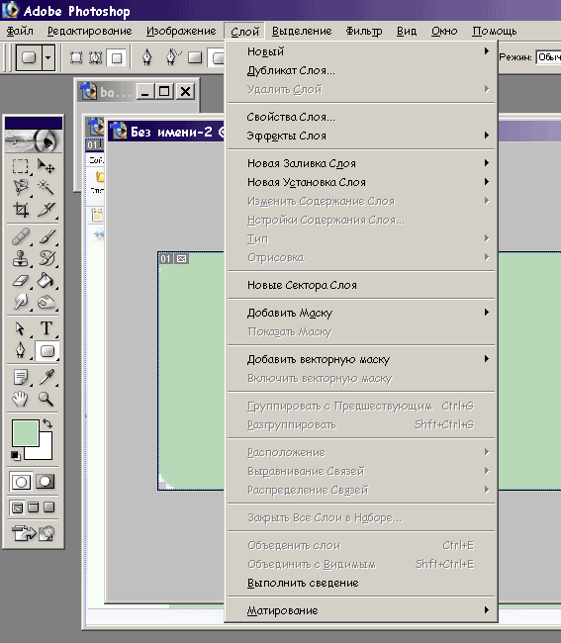
Task: Select the Path Selection arrow tool
Action: (x=20, y=328)
